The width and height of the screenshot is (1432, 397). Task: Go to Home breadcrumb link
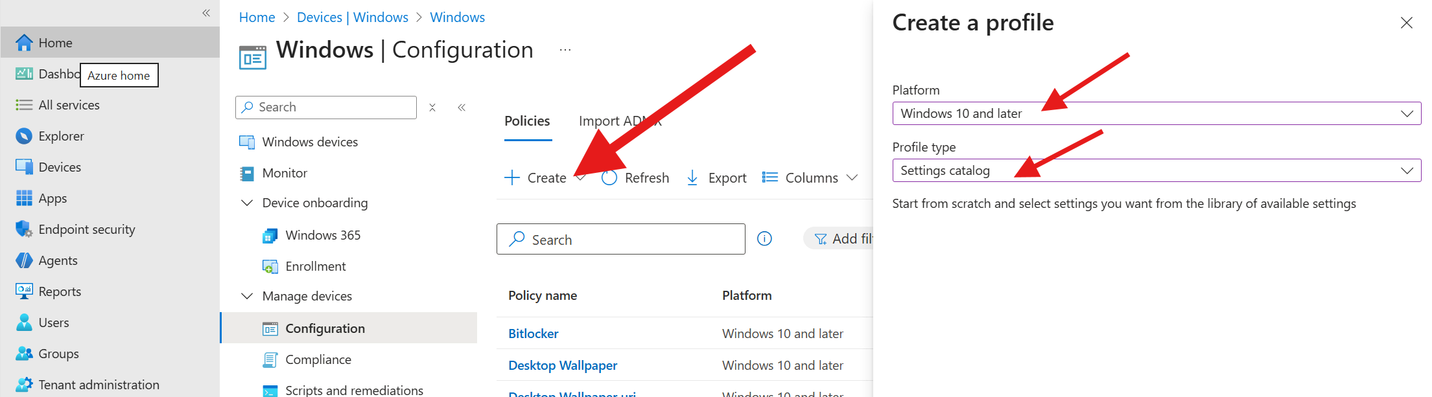pos(257,17)
